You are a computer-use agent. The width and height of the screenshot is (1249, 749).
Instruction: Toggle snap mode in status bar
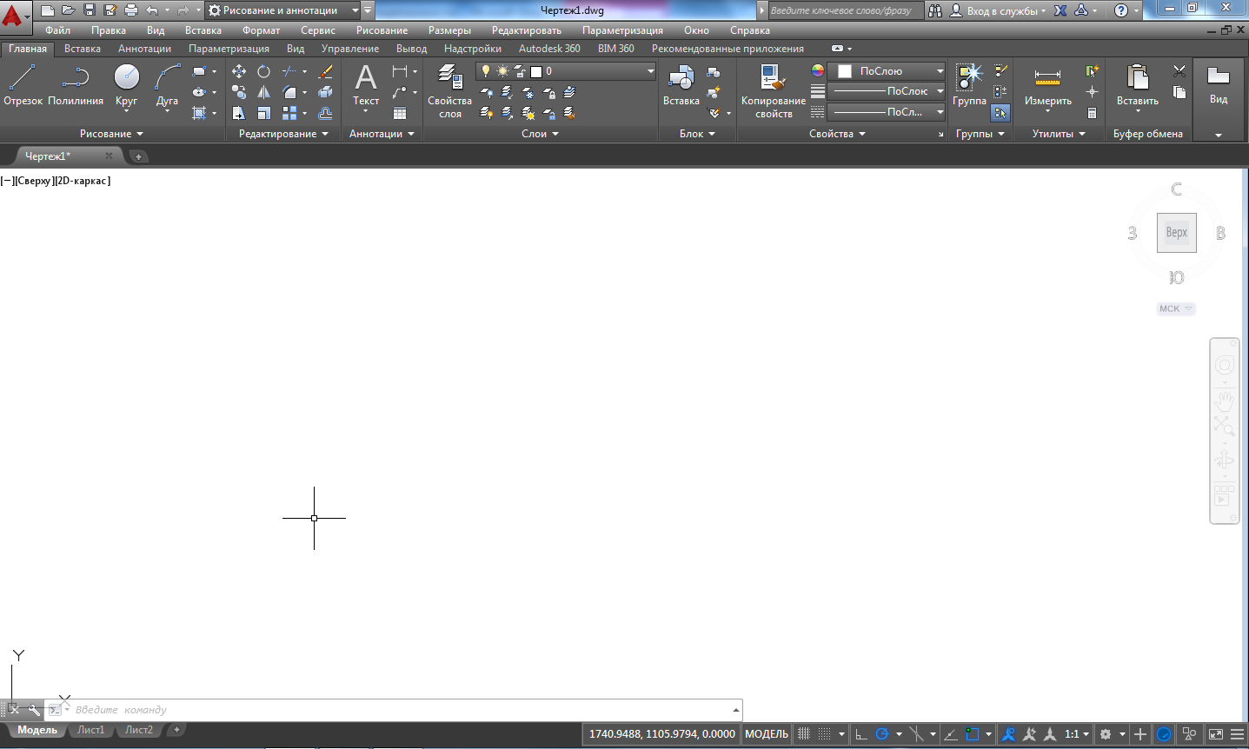pos(824,734)
